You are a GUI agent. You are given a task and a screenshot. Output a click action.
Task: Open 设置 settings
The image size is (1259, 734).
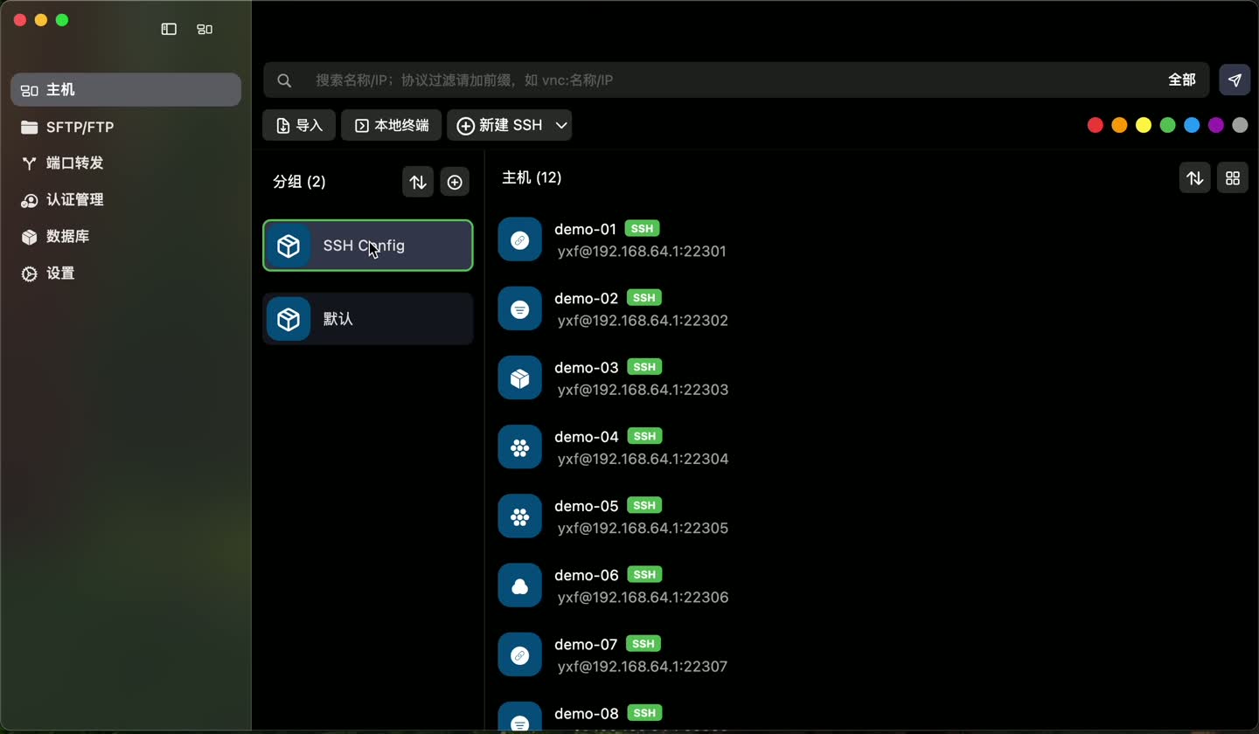coord(126,274)
